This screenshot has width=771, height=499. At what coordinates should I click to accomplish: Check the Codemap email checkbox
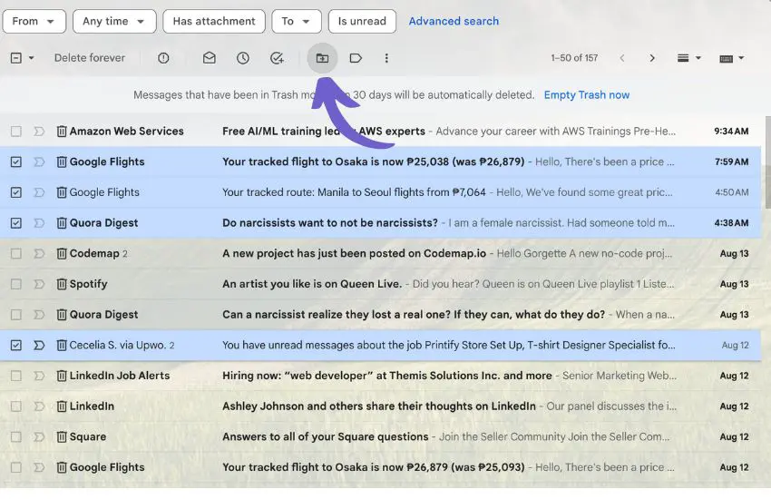click(16, 254)
